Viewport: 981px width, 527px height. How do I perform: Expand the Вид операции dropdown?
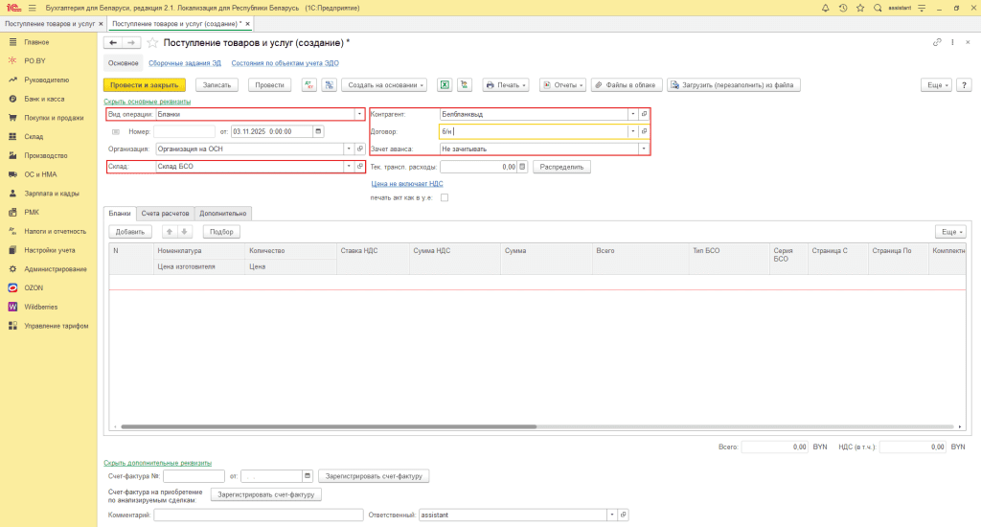(359, 113)
